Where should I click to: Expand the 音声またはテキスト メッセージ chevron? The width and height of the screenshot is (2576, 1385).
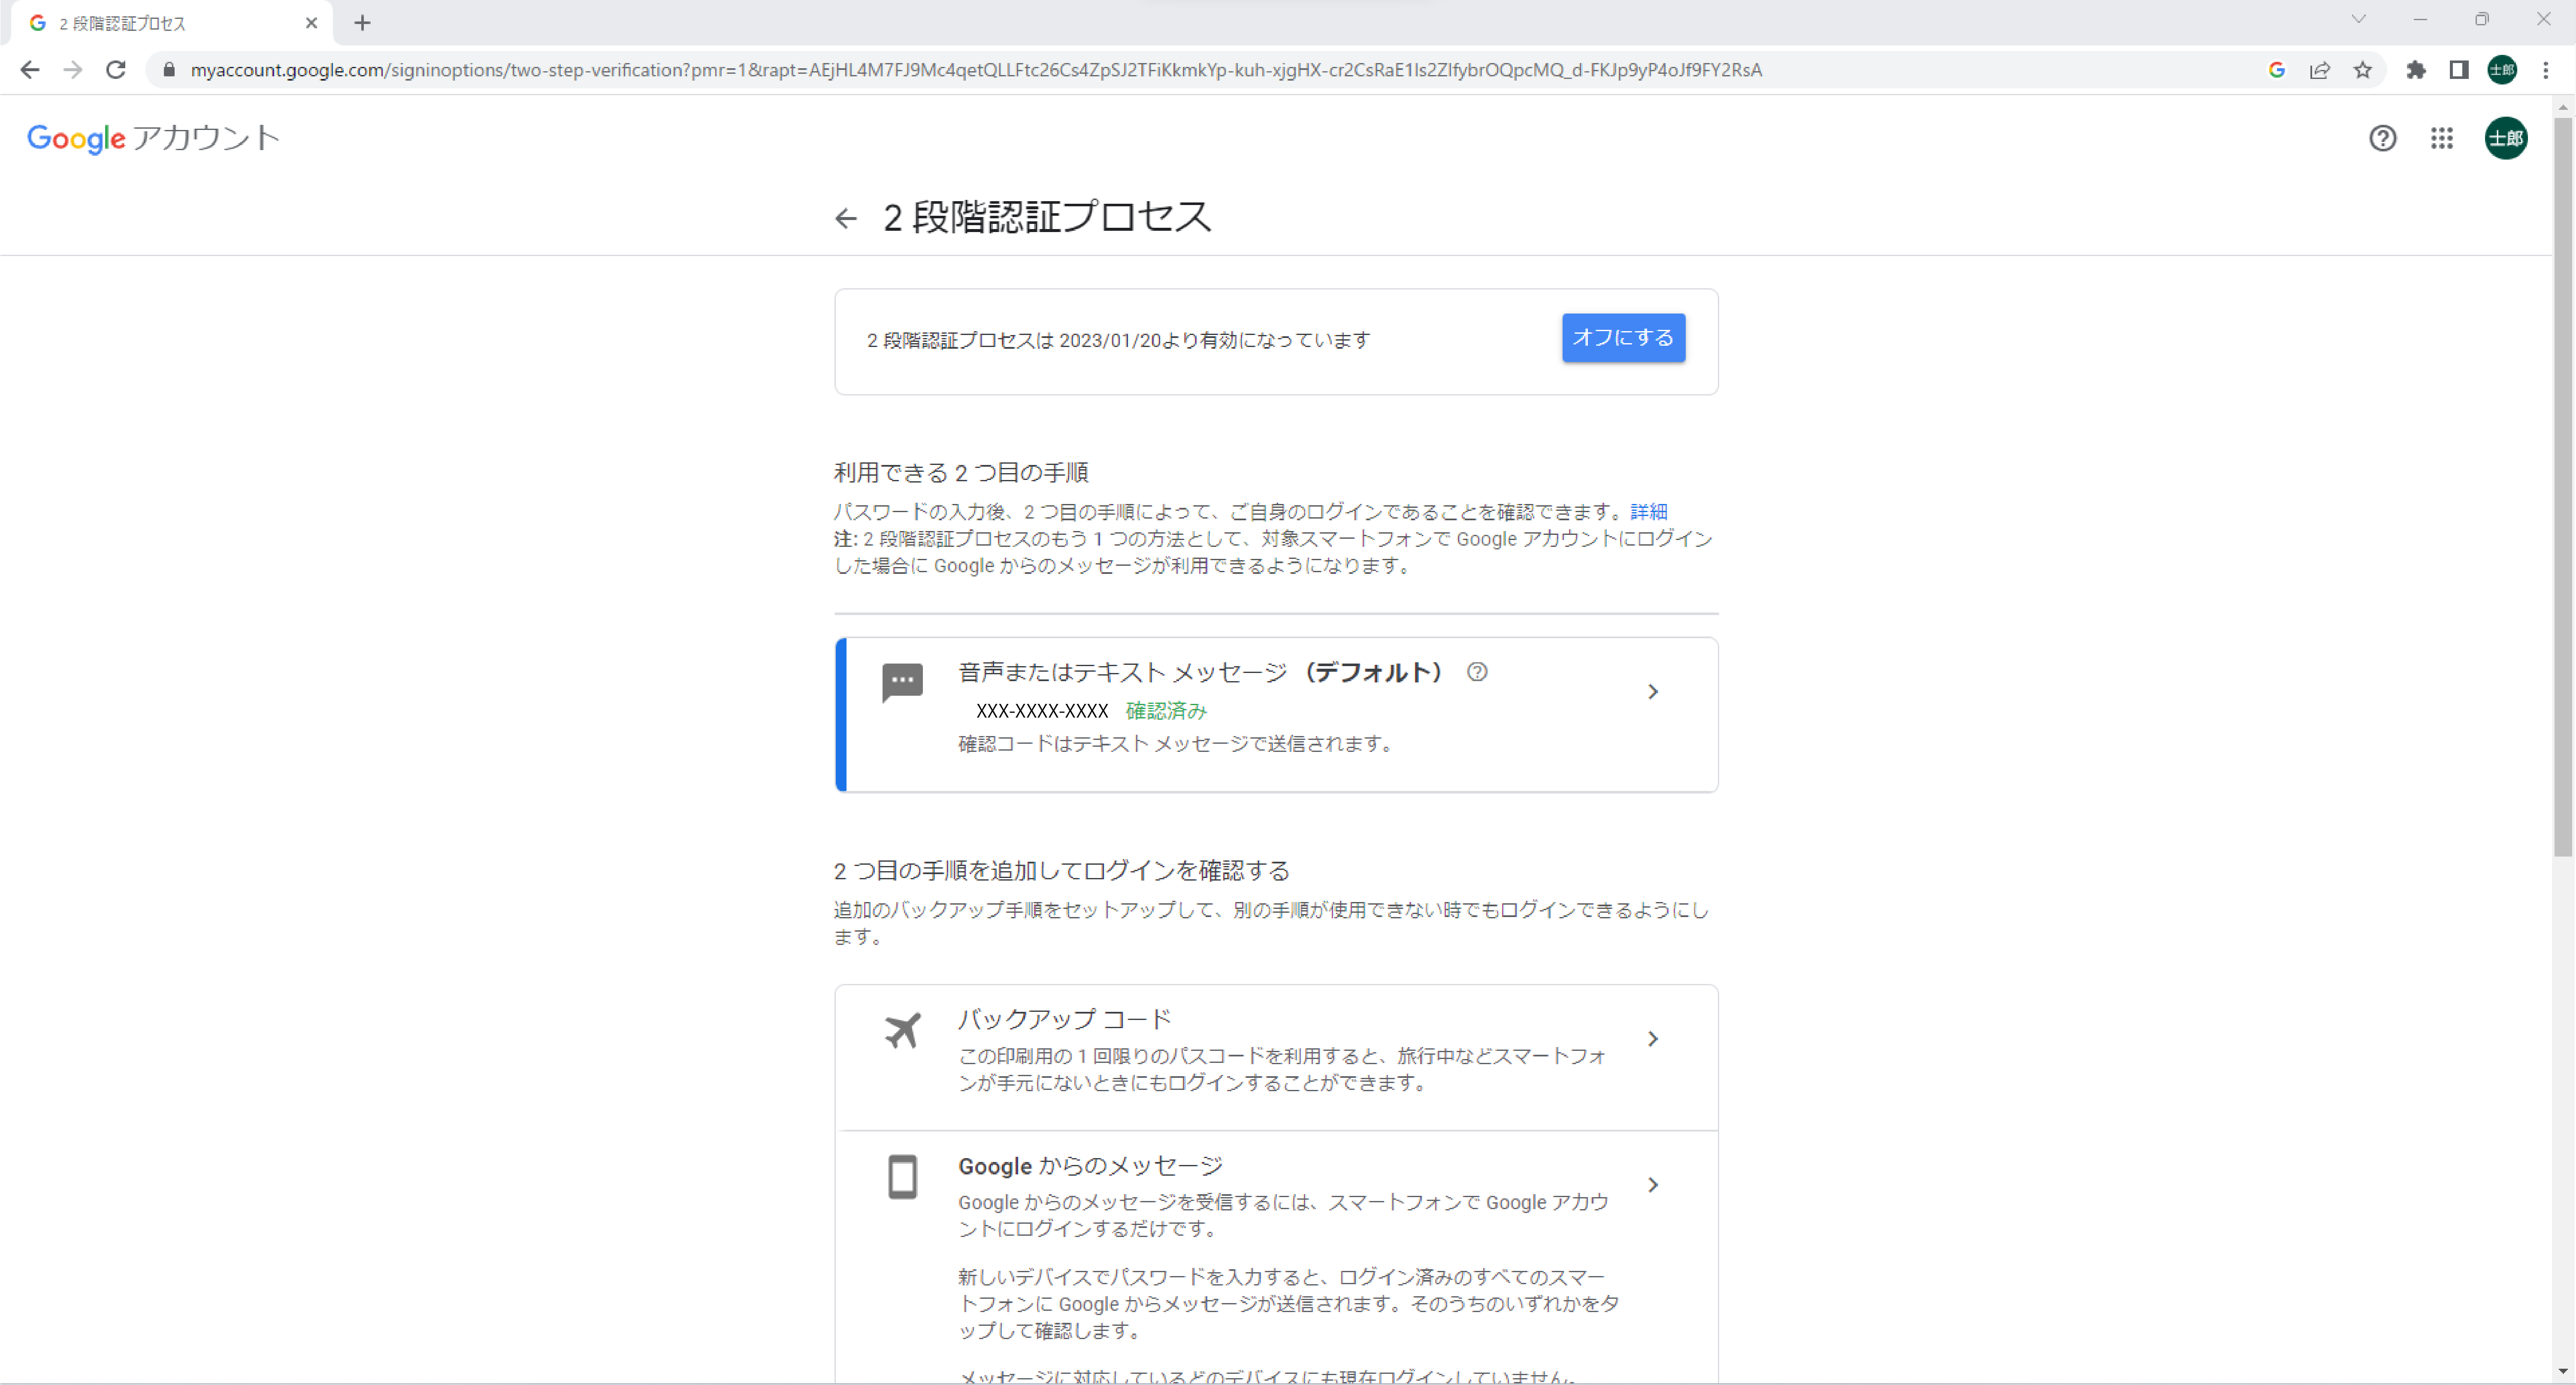click(x=1653, y=692)
